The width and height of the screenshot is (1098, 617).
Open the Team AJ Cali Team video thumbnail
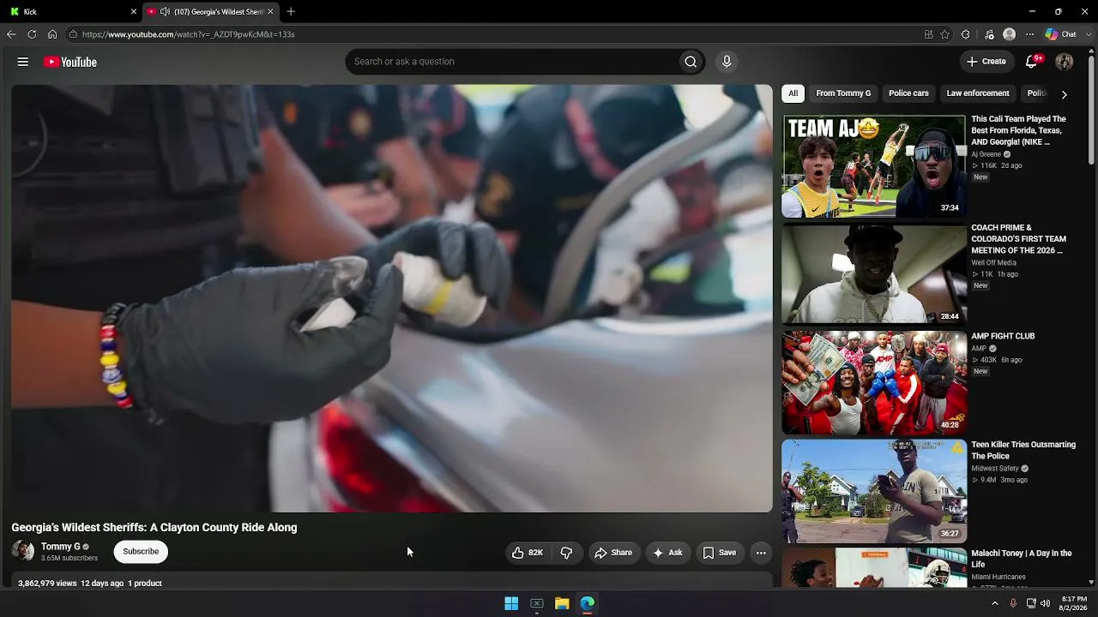point(874,166)
